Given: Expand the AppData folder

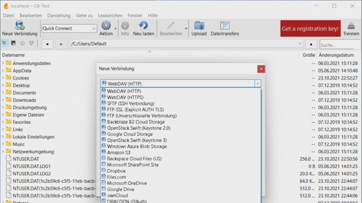Looking at the screenshot, I should point(3,70).
